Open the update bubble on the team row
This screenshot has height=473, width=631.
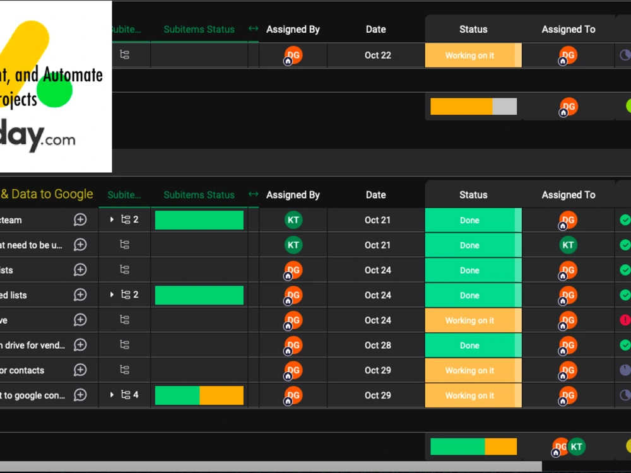(80, 219)
